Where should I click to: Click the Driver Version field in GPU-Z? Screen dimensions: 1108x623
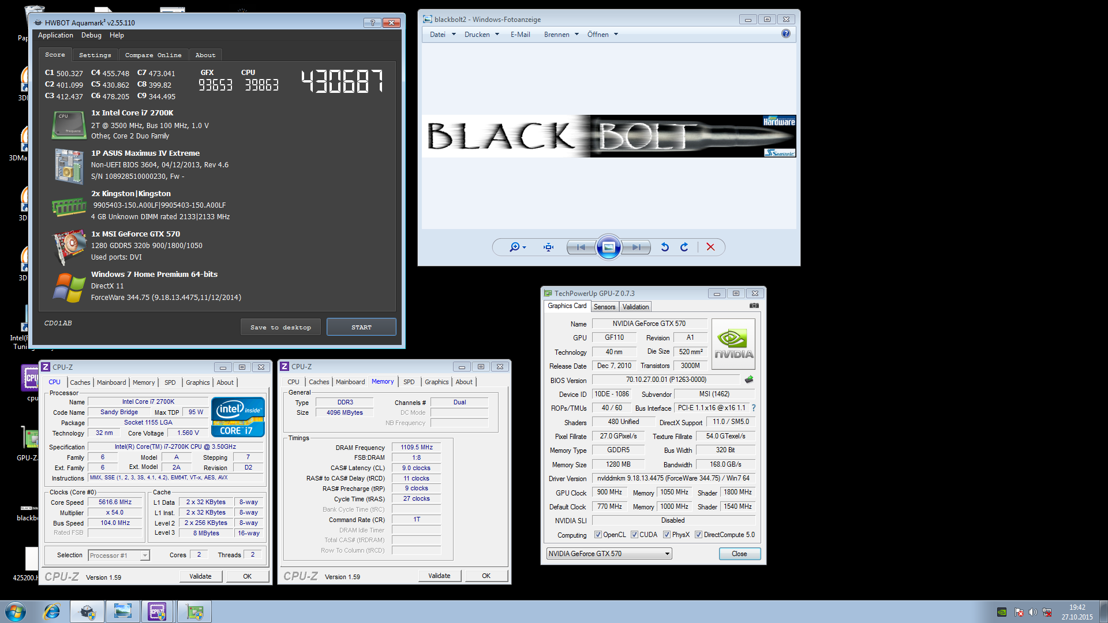coord(673,478)
